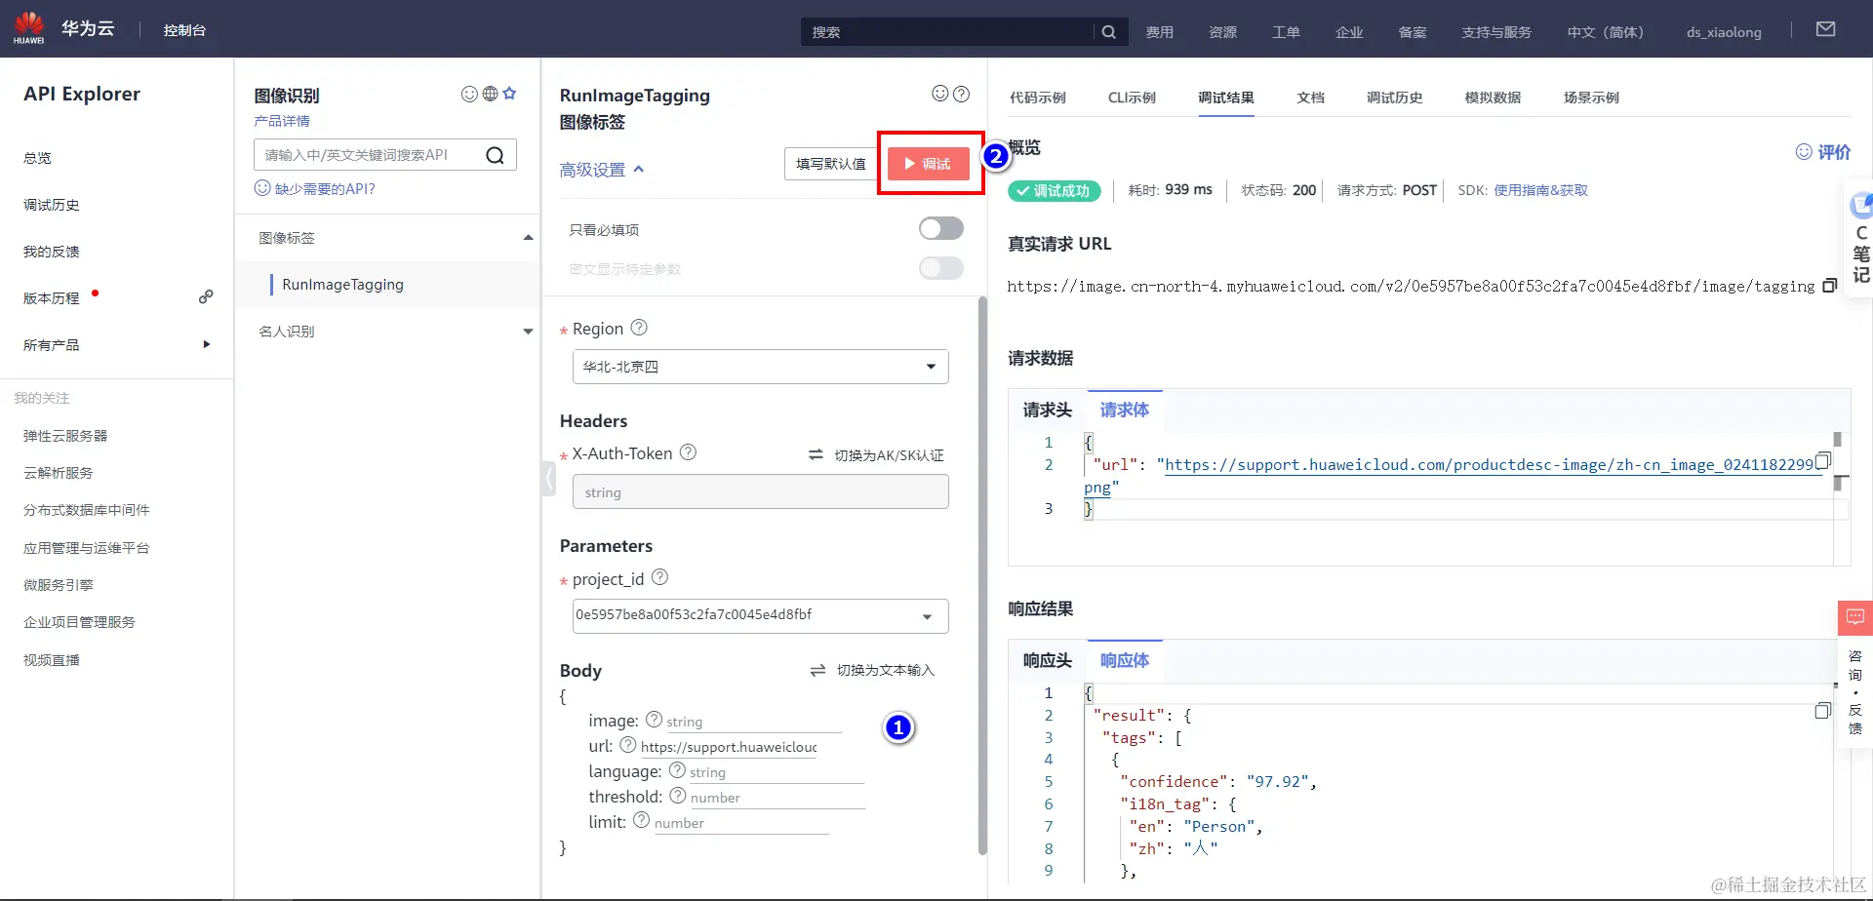This screenshot has height=901, width=1873.
Task: Open 请求头 tab in request data
Action: tap(1047, 411)
